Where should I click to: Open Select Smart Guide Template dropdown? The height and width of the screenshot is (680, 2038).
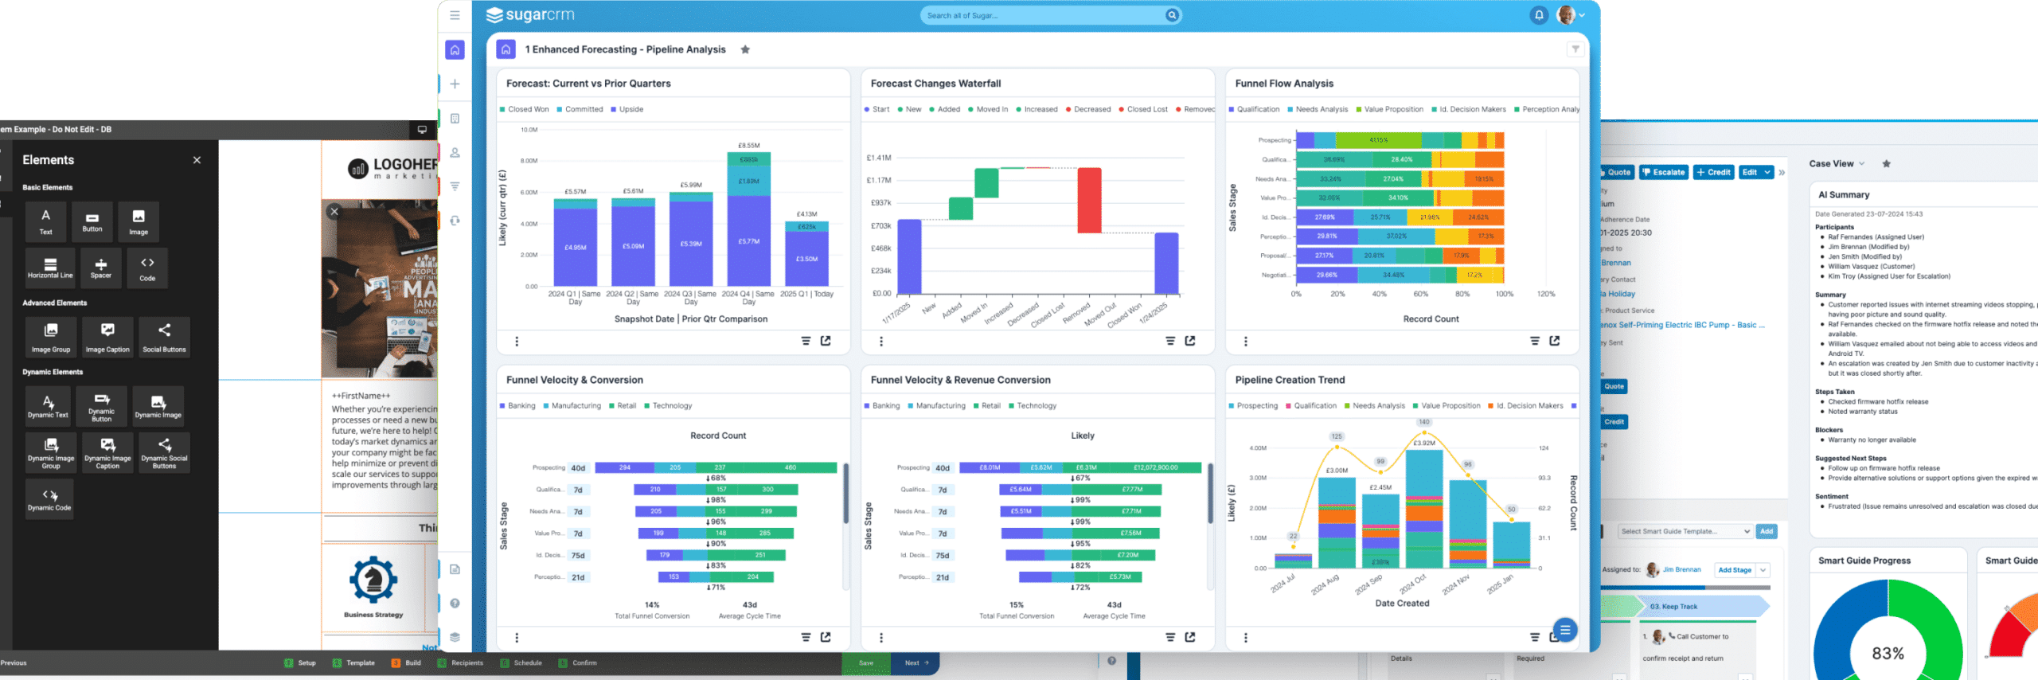click(1685, 531)
